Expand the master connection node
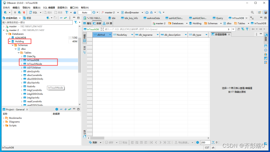 point(4,26)
